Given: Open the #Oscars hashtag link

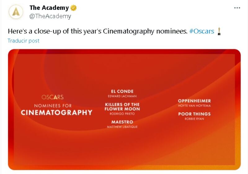Looking at the screenshot, I should (x=202, y=31).
